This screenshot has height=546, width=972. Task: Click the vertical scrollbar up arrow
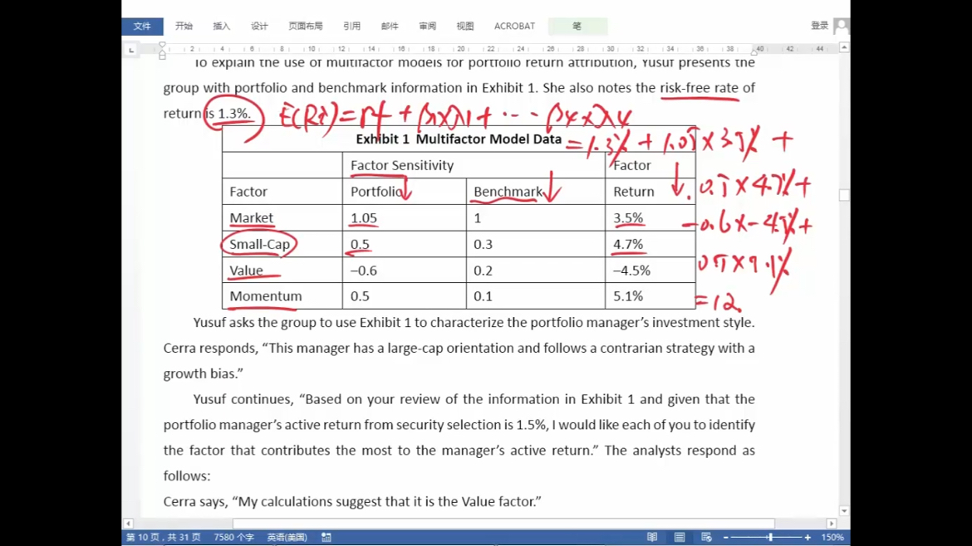844,47
